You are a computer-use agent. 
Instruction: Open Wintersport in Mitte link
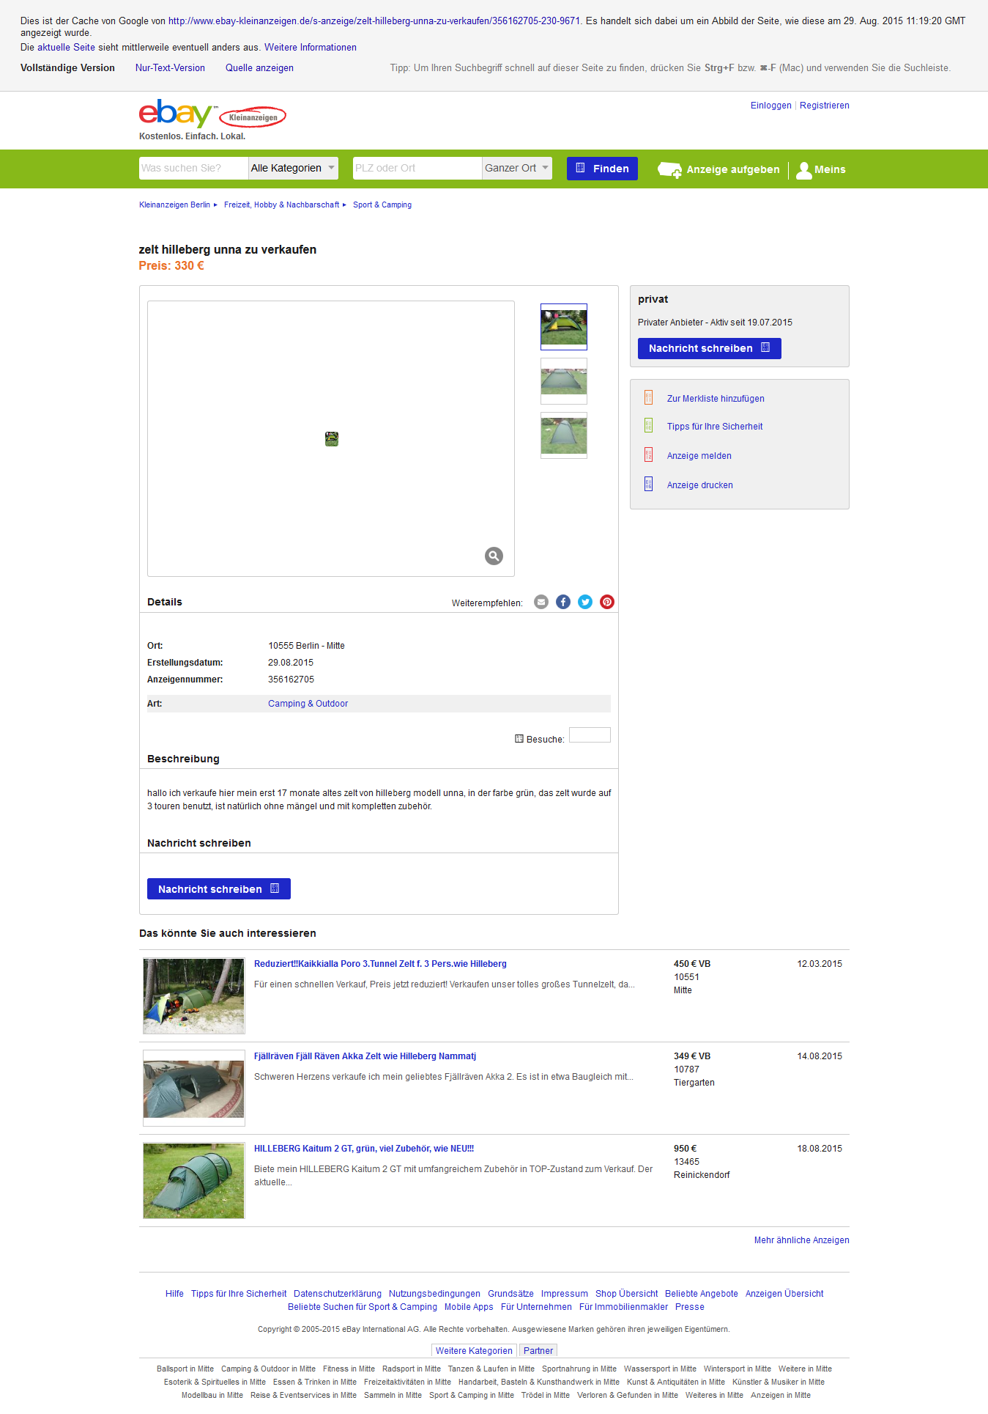coord(738,1369)
